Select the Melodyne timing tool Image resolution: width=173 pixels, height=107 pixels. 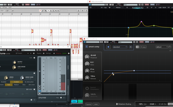point(56,11)
